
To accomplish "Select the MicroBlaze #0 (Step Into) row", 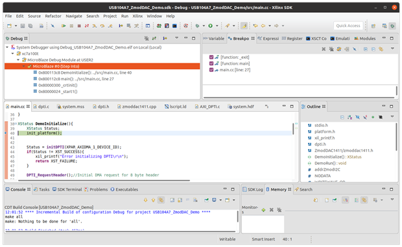I will coord(102,66).
